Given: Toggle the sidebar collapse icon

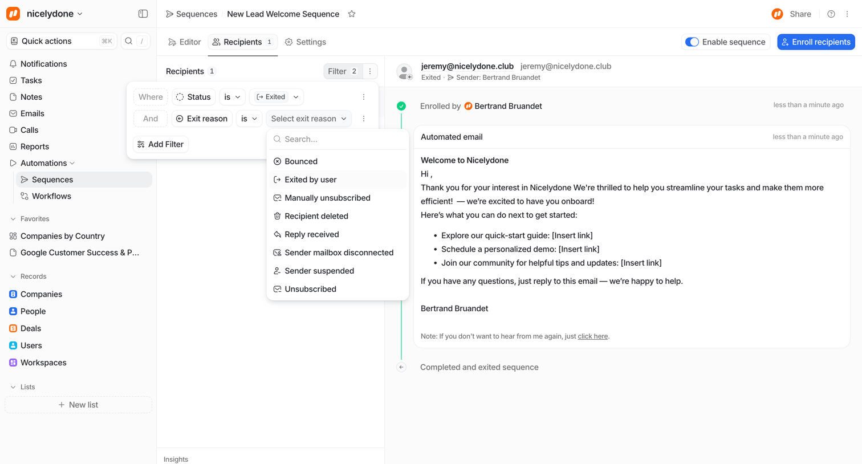Looking at the screenshot, I should pos(143,14).
